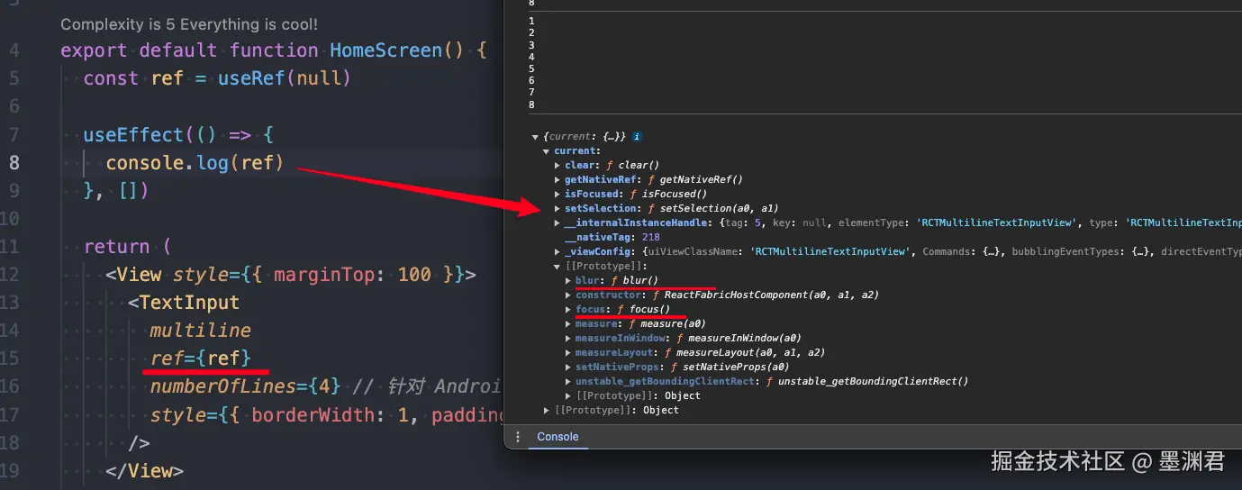Expand the getNativeRef function entry
This screenshot has width=1242, height=490.
point(558,180)
